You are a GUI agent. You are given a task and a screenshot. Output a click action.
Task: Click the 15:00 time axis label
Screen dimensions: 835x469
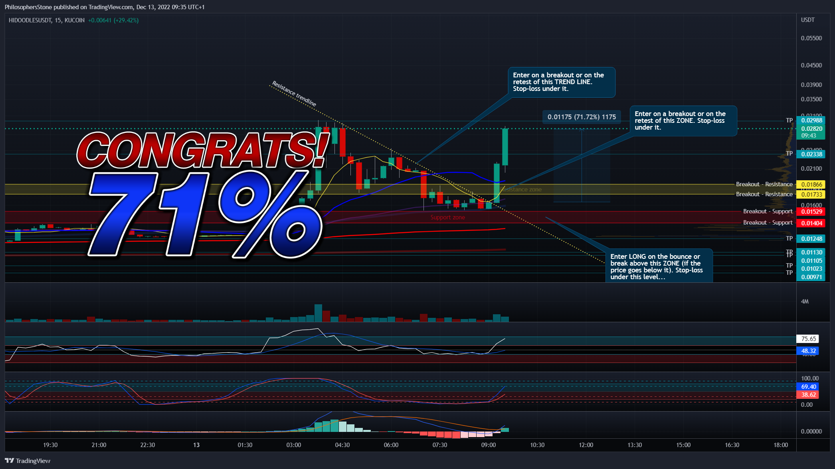[683, 445]
